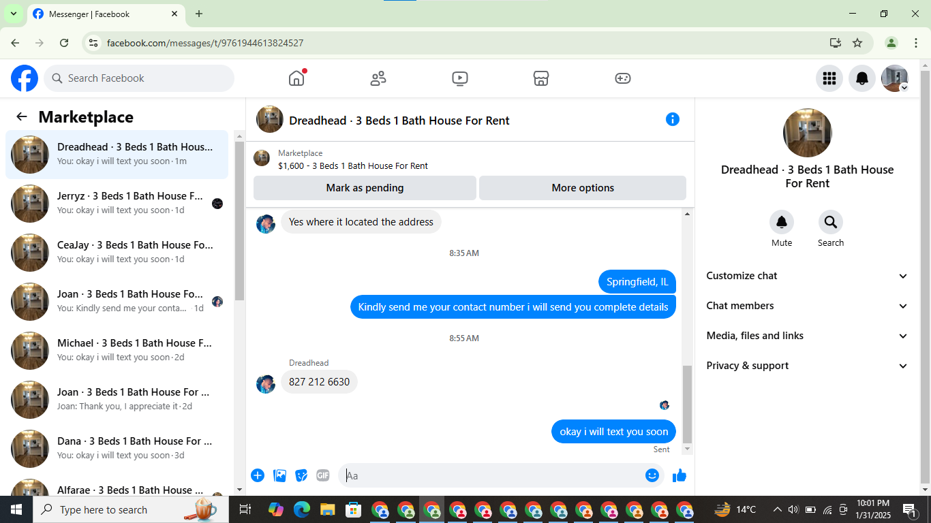Click the blue plus icon in message composer
This screenshot has height=523, width=931.
(258, 475)
